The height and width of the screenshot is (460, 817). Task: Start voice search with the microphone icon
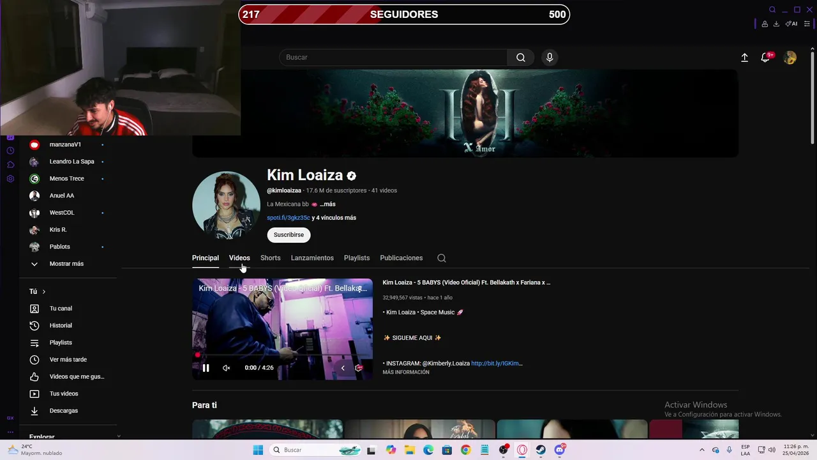550,57
